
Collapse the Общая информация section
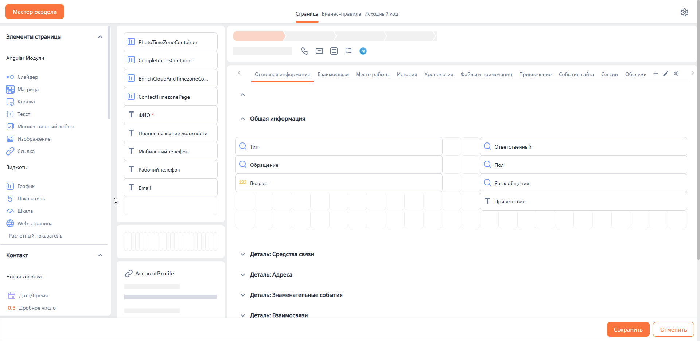tap(243, 119)
